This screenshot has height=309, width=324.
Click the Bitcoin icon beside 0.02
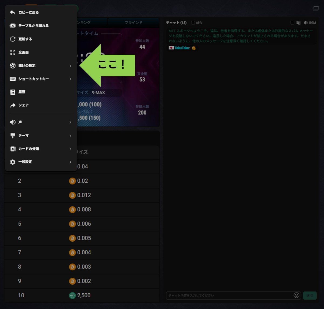[x=72, y=181]
